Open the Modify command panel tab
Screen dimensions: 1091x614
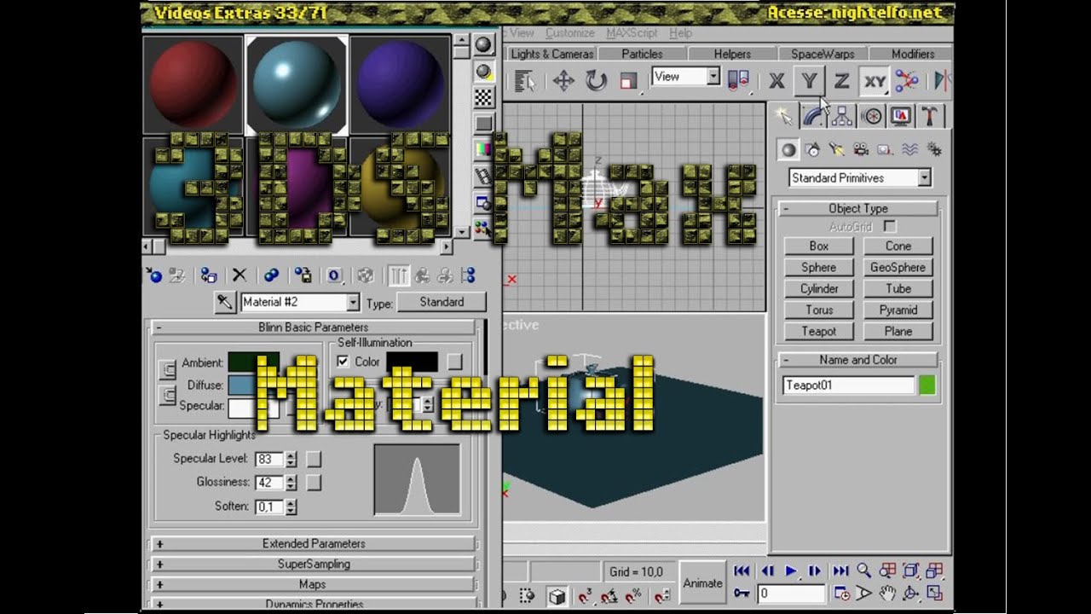812,116
